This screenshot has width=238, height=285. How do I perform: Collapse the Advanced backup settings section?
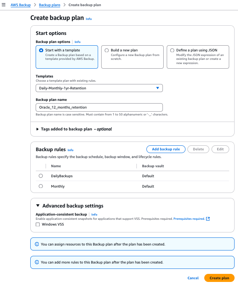pos(38,206)
